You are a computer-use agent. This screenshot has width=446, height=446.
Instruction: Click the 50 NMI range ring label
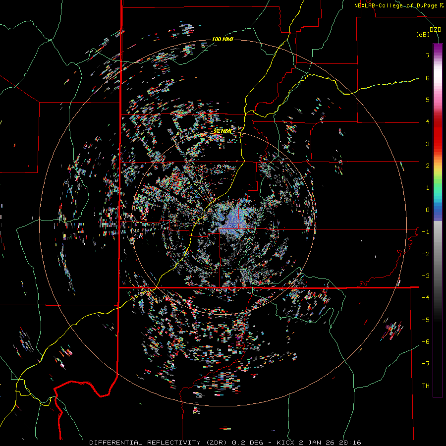(x=223, y=131)
